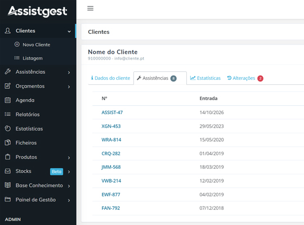Click the history icon for Estatísticas in sidebar

pyautogui.click(x=8, y=128)
